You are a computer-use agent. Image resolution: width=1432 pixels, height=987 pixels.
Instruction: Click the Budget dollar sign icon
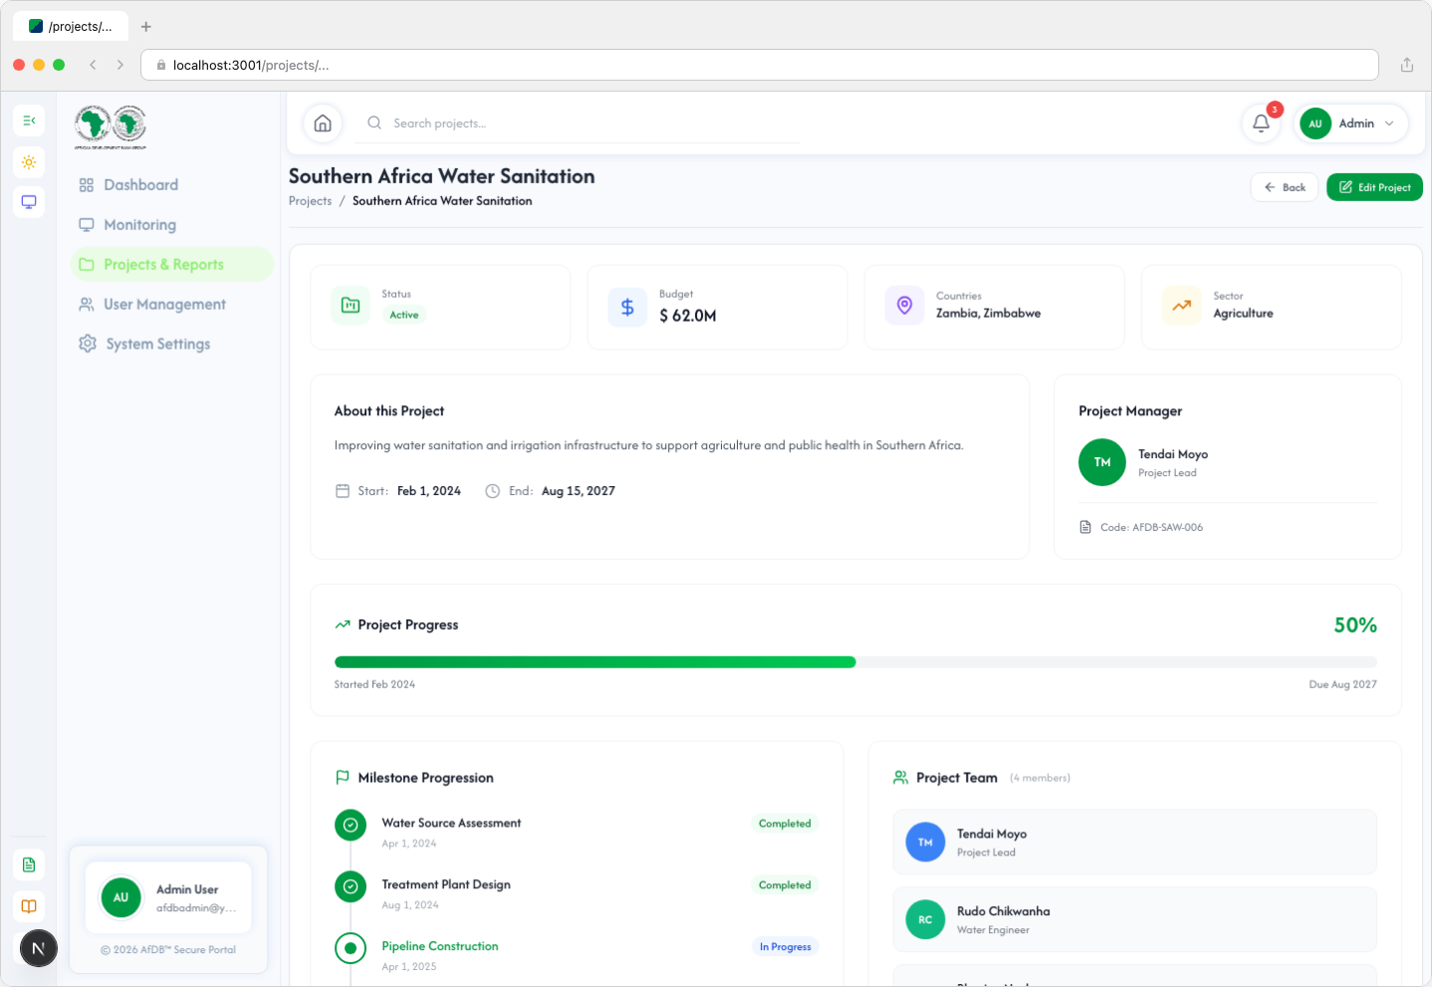[627, 307]
